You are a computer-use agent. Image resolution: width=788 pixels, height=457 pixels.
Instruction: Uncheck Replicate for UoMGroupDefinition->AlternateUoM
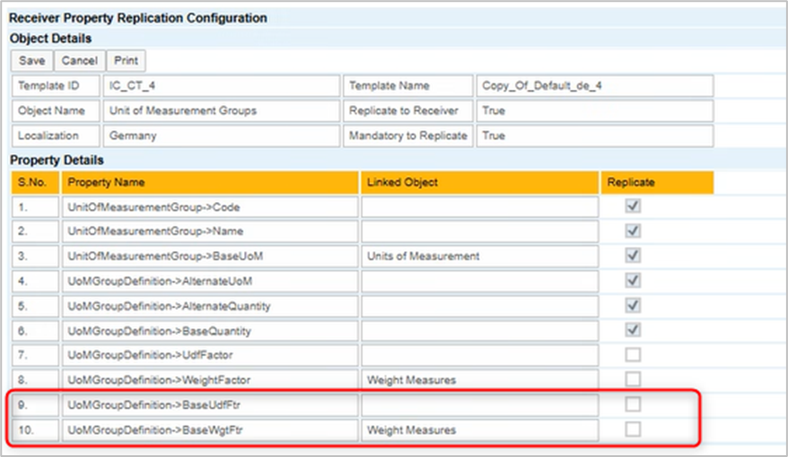point(634,281)
